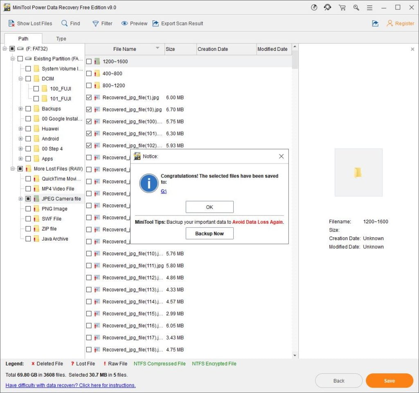Screen dimensions: 419x393
Task: Open the G:\ saved location link
Action: point(164,191)
